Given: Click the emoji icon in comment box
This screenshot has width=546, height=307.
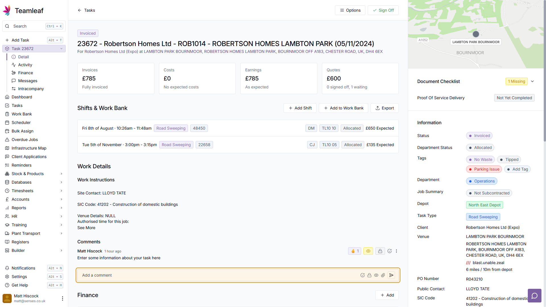Looking at the screenshot, I should (x=363, y=275).
